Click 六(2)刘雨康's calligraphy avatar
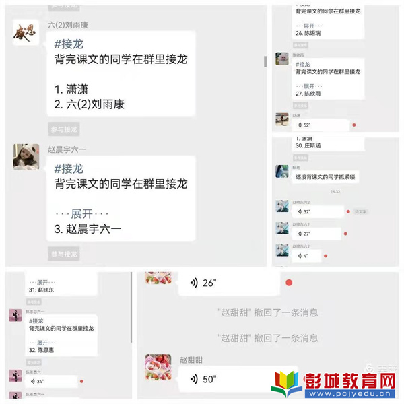This screenshot has height=404, width=404. point(26,33)
